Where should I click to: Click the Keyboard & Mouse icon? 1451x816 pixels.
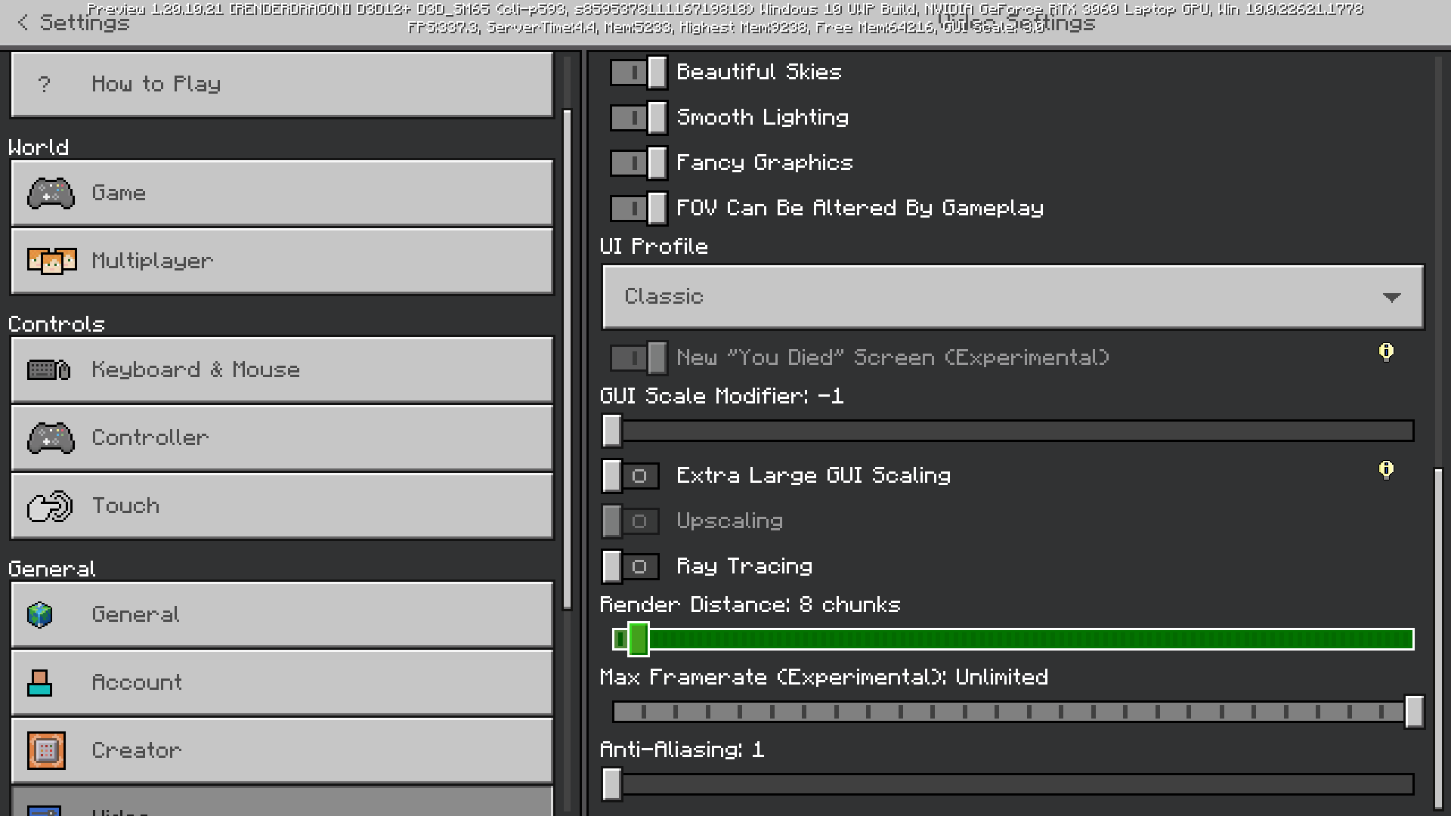click(x=49, y=369)
